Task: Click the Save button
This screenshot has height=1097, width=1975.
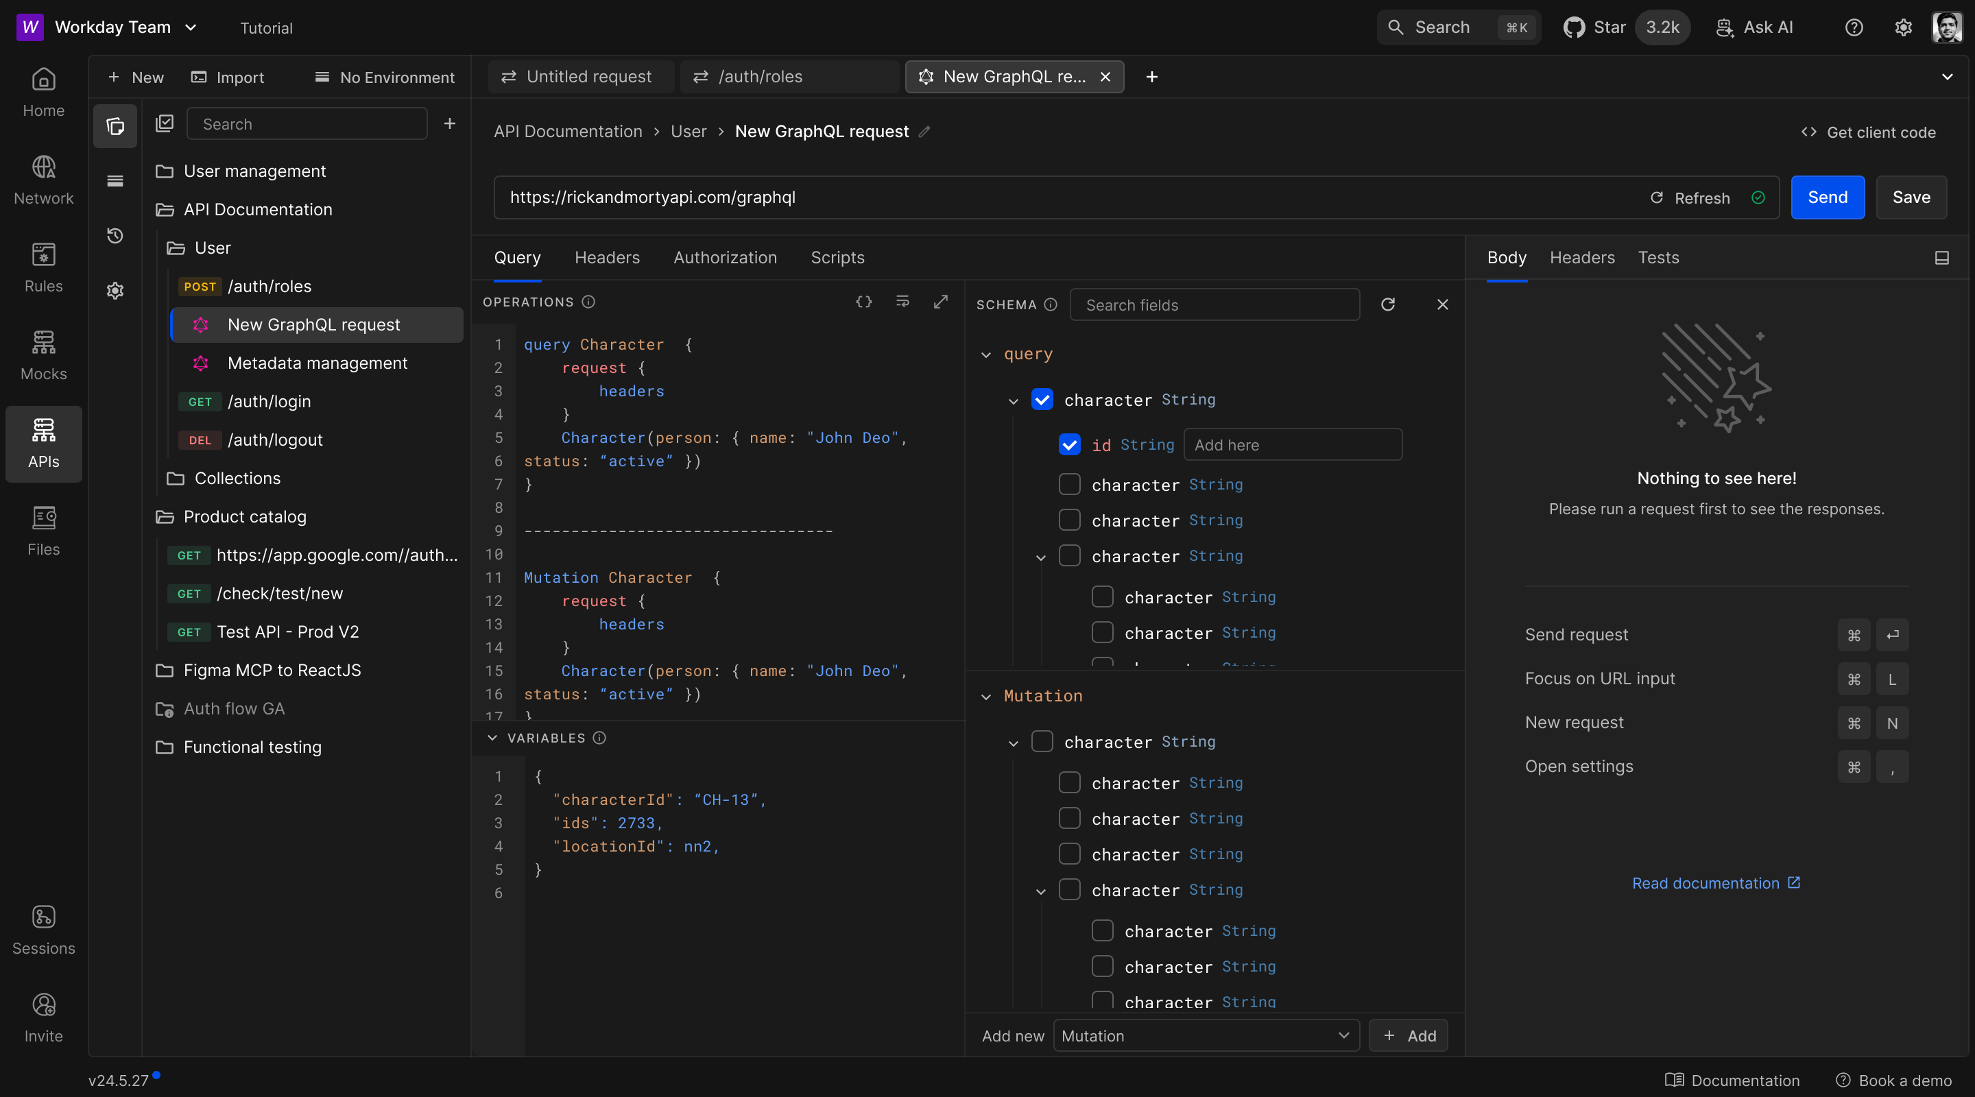Action: pos(1911,197)
